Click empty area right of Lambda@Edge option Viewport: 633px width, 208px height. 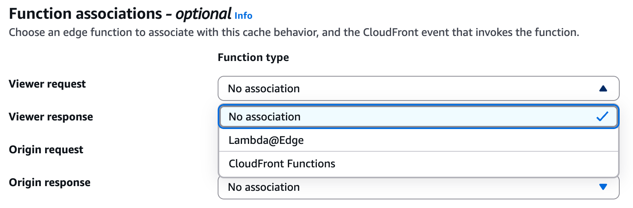[471, 140]
